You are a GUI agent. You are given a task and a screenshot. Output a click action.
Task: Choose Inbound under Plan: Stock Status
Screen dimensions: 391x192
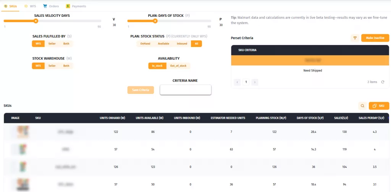pos(182,44)
